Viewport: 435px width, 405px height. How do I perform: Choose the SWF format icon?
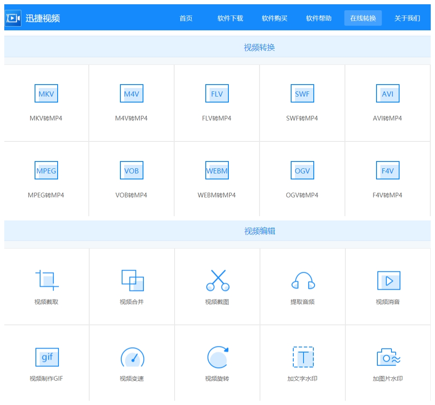(x=302, y=94)
